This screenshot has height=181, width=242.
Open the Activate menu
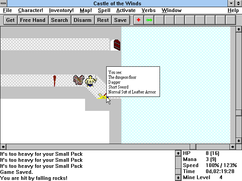coord(126,11)
